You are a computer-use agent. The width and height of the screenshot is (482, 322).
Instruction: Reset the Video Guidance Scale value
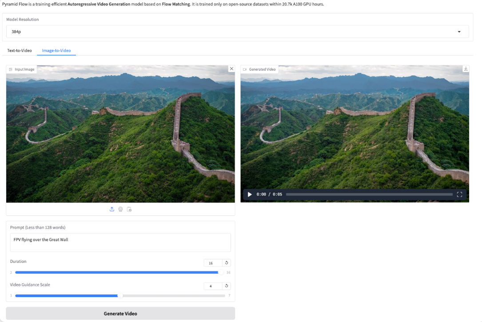(x=227, y=286)
